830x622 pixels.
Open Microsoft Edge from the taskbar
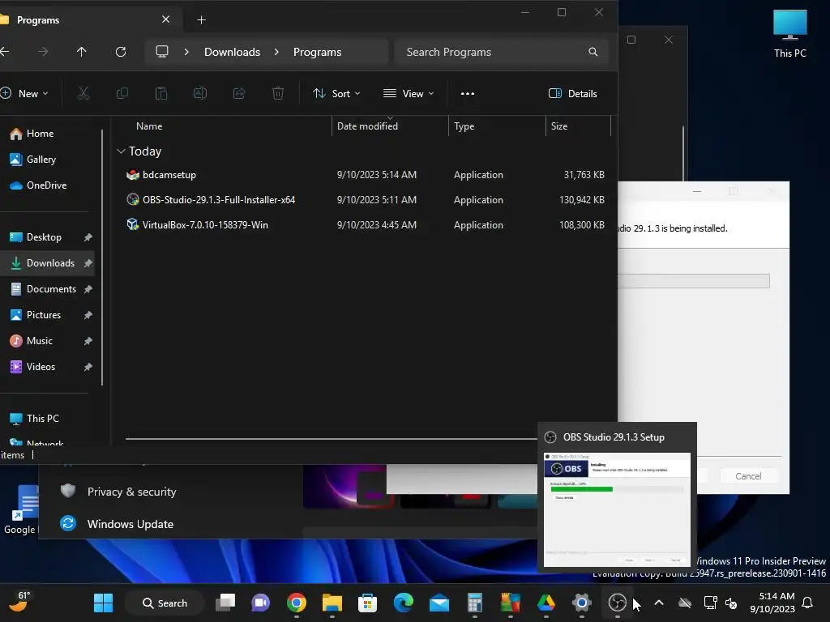click(404, 603)
